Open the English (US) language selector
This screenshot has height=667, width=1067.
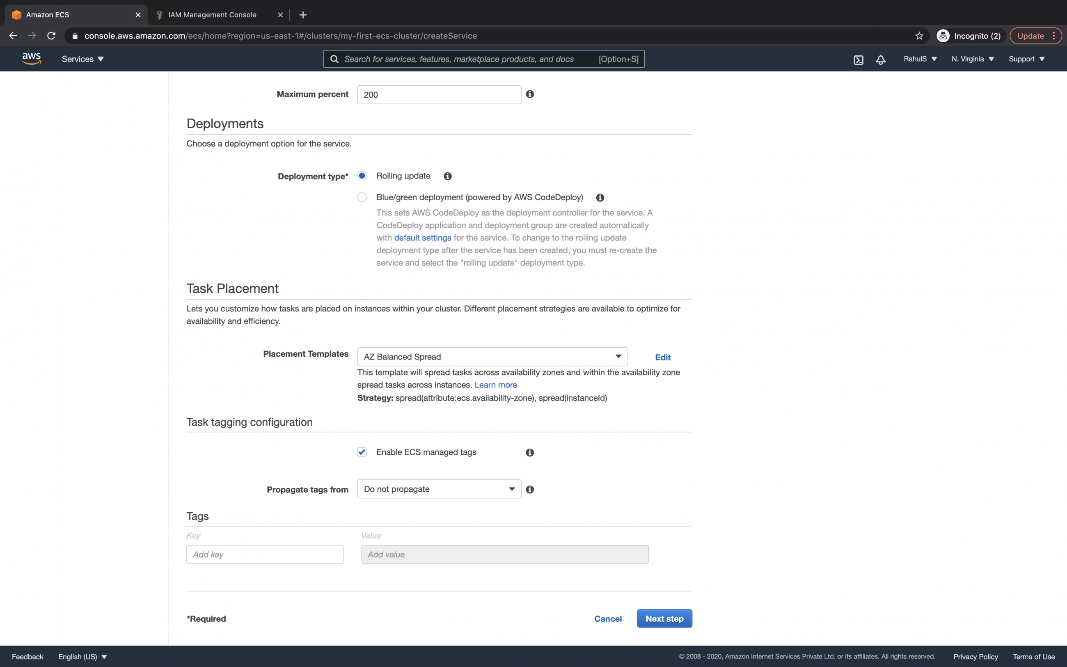coord(82,656)
